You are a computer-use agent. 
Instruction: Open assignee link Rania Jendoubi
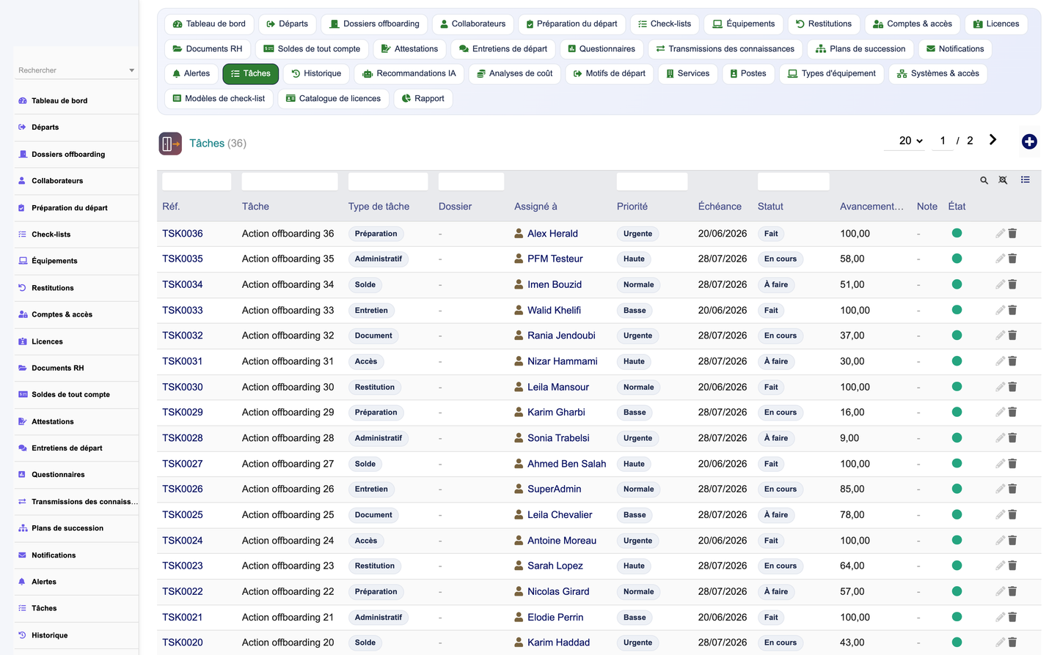[x=561, y=336]
